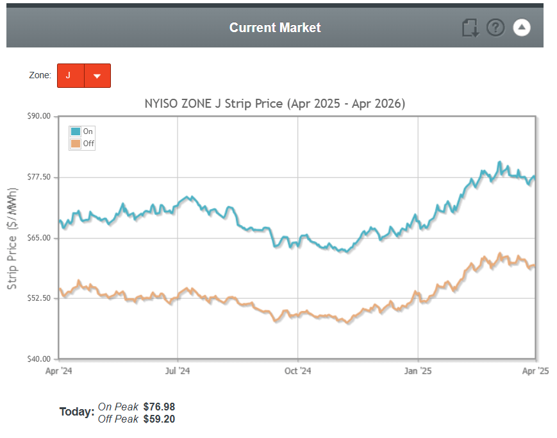557x438 pixels.
Task: Click the orange Off legend swatch
Action: [76, 143]
